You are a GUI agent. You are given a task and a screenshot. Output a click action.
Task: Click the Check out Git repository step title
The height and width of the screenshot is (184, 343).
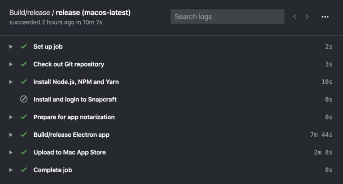tap(69, 64)
